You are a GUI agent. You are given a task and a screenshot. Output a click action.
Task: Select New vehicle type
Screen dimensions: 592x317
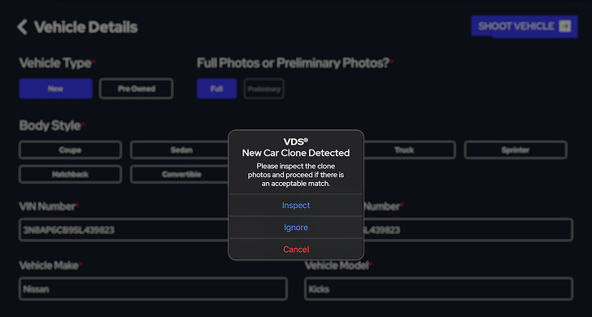pyautogui.click(x=56, y=89)
